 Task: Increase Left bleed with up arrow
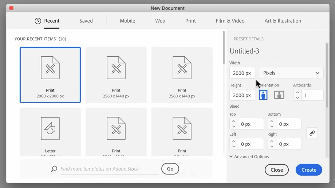[234, 141]
